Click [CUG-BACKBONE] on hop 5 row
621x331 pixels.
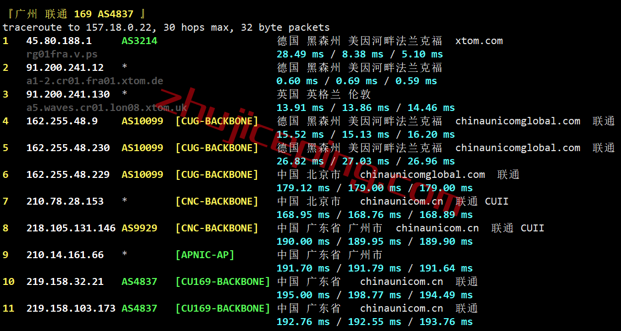pyautogui.click(x=217, y=148)
